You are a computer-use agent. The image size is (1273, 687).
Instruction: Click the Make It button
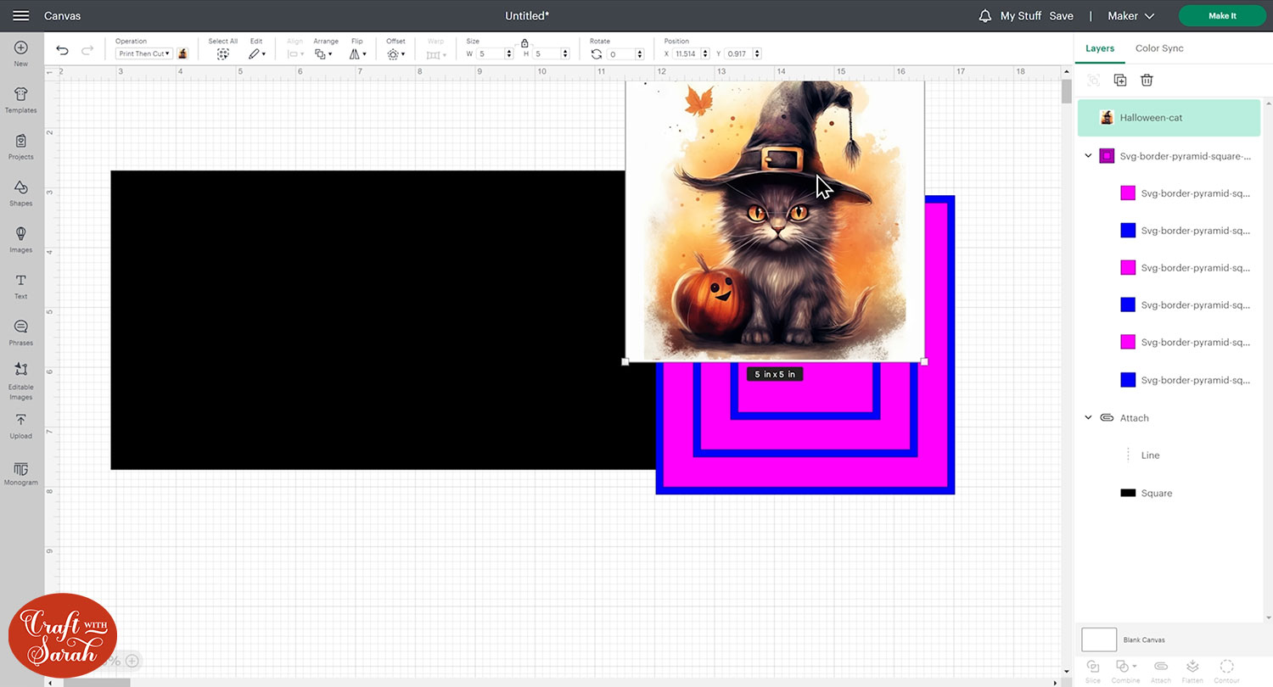[x=1222, y=16]
